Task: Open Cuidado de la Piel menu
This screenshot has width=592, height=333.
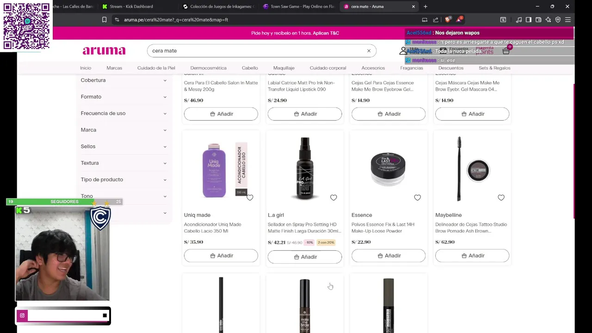Action: (x=156, y=68)
